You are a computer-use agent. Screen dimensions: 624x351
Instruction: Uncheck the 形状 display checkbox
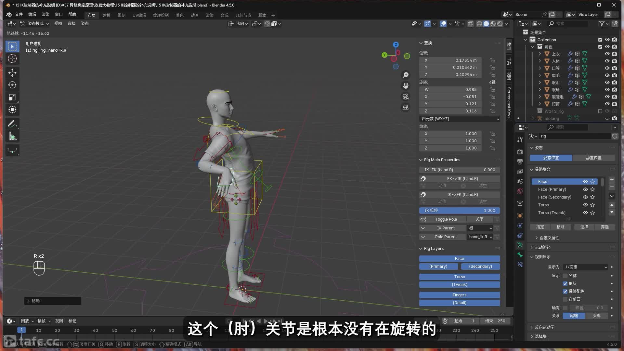pos(565,284)
